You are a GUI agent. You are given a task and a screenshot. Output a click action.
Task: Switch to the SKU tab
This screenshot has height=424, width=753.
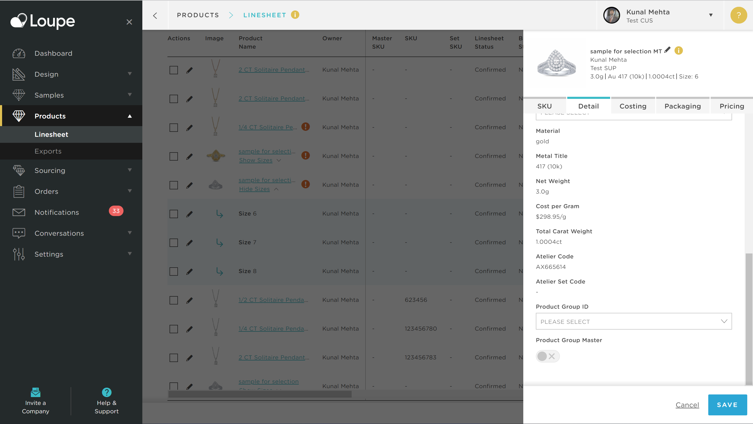544,105
